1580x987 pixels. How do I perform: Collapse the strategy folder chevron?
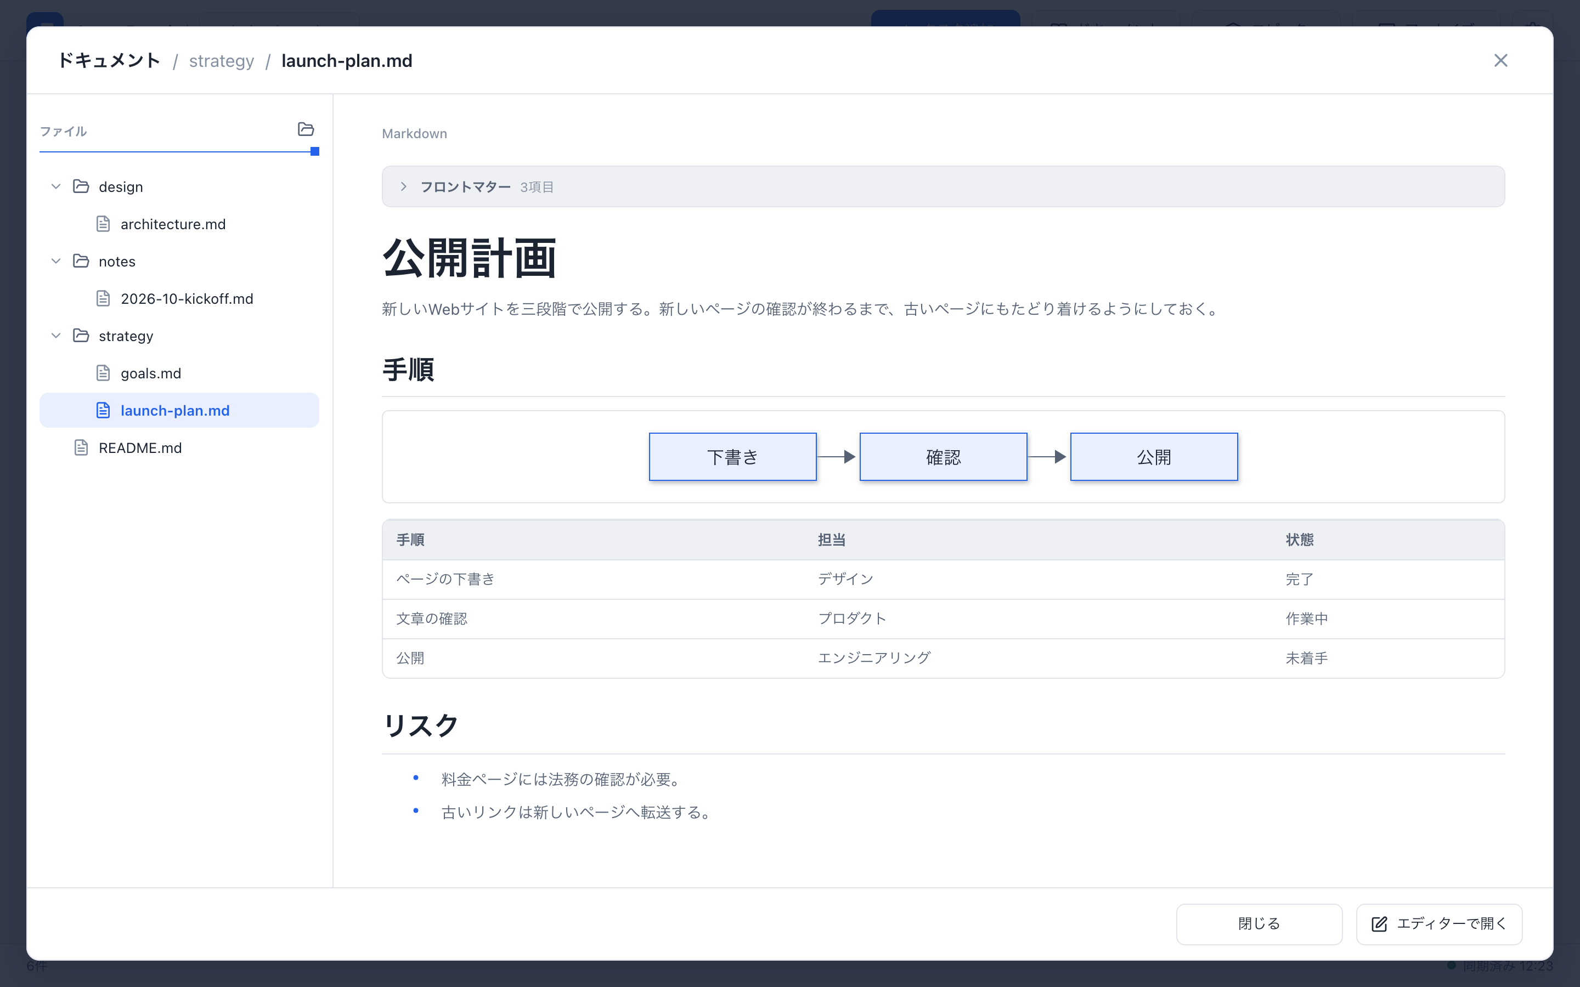pos(56,336)
